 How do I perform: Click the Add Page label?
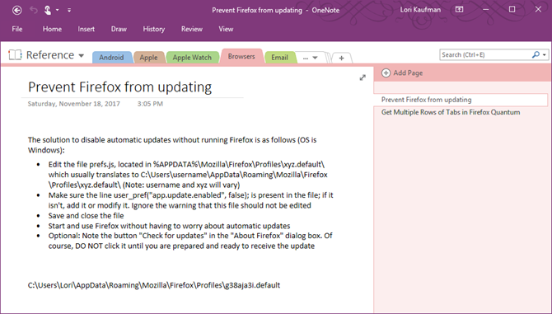click(x=408, y=73)
